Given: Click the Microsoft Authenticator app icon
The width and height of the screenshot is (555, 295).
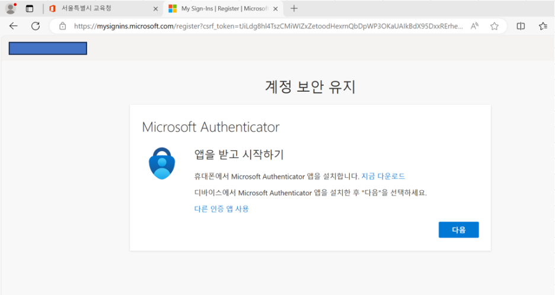Looking at the screenshot, I should click(x=162, y=163).
